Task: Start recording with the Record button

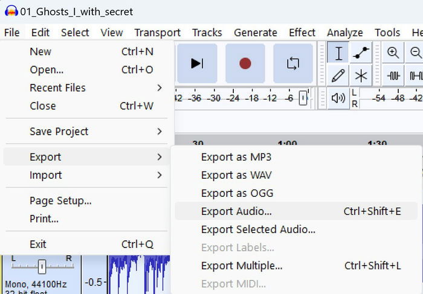Action: coord(245,63)
